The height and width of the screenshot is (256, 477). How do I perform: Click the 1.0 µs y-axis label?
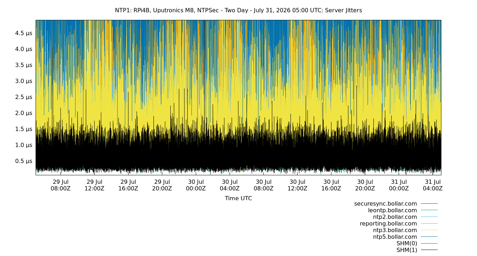tap(23, 145)
